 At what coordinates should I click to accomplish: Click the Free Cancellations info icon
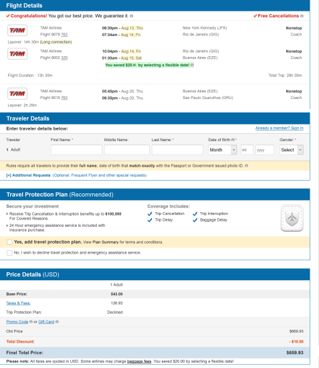[302, 16]
